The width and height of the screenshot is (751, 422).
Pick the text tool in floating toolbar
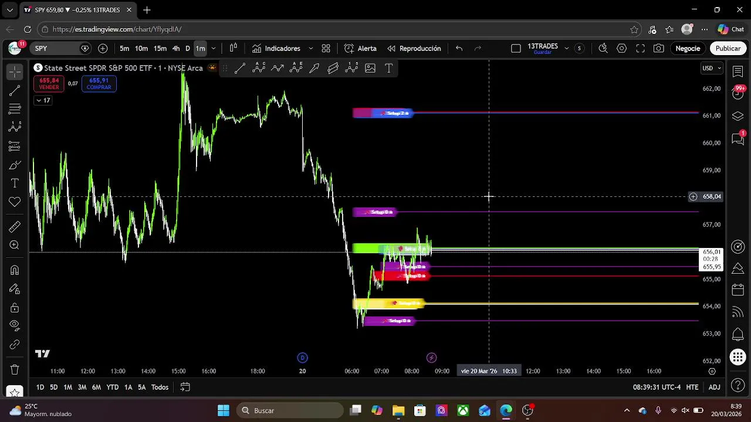[x=388, y=69]
